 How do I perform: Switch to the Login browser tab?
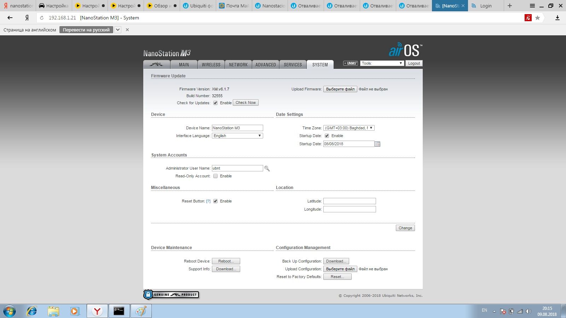485,6
